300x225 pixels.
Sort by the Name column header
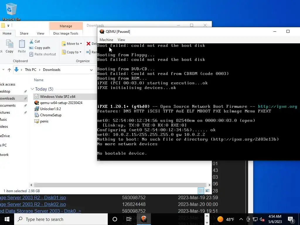[39, 80]
